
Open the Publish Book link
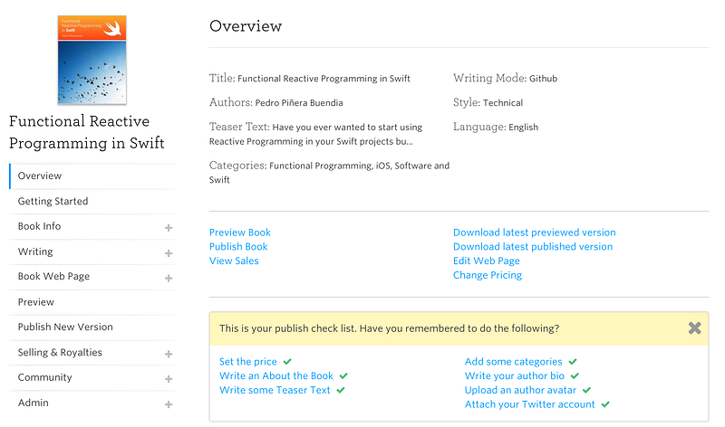click(x=238, y=246)
